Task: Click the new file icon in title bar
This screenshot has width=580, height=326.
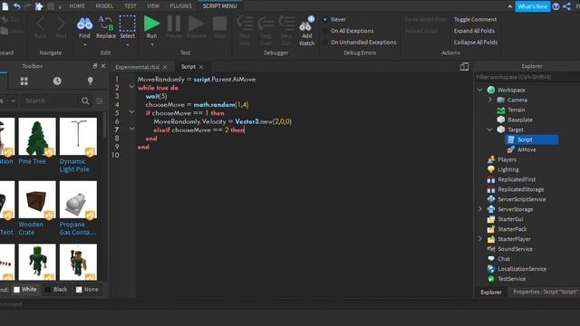Action: point(5,6)
